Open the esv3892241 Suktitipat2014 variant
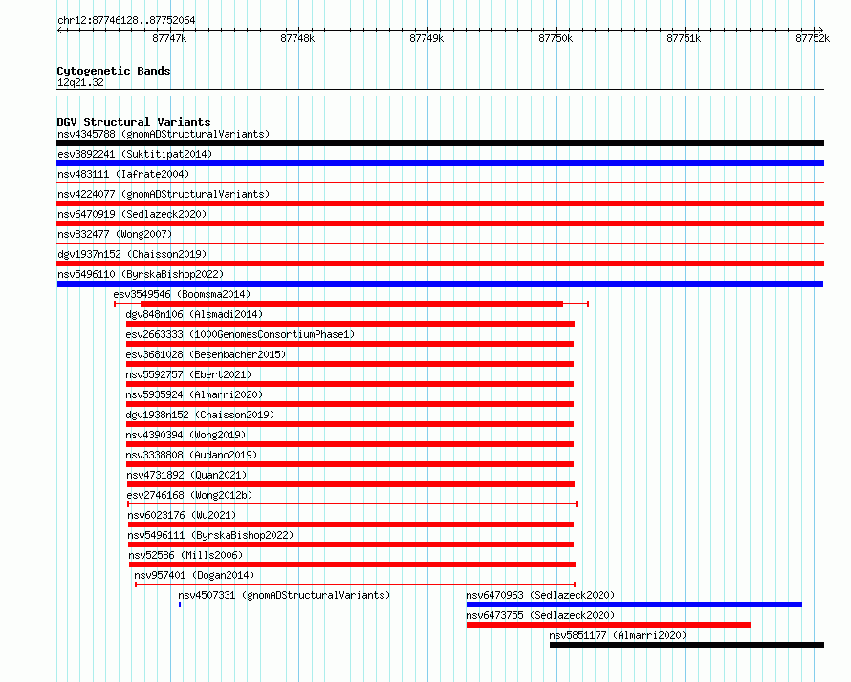851x682 pixels. coord(135,154)
